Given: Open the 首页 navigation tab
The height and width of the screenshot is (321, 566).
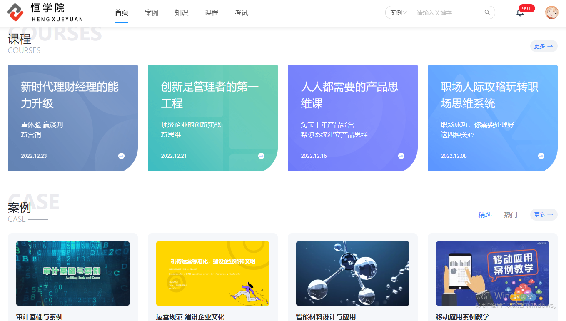Looking at the screenshot, I should click(122, 13).
